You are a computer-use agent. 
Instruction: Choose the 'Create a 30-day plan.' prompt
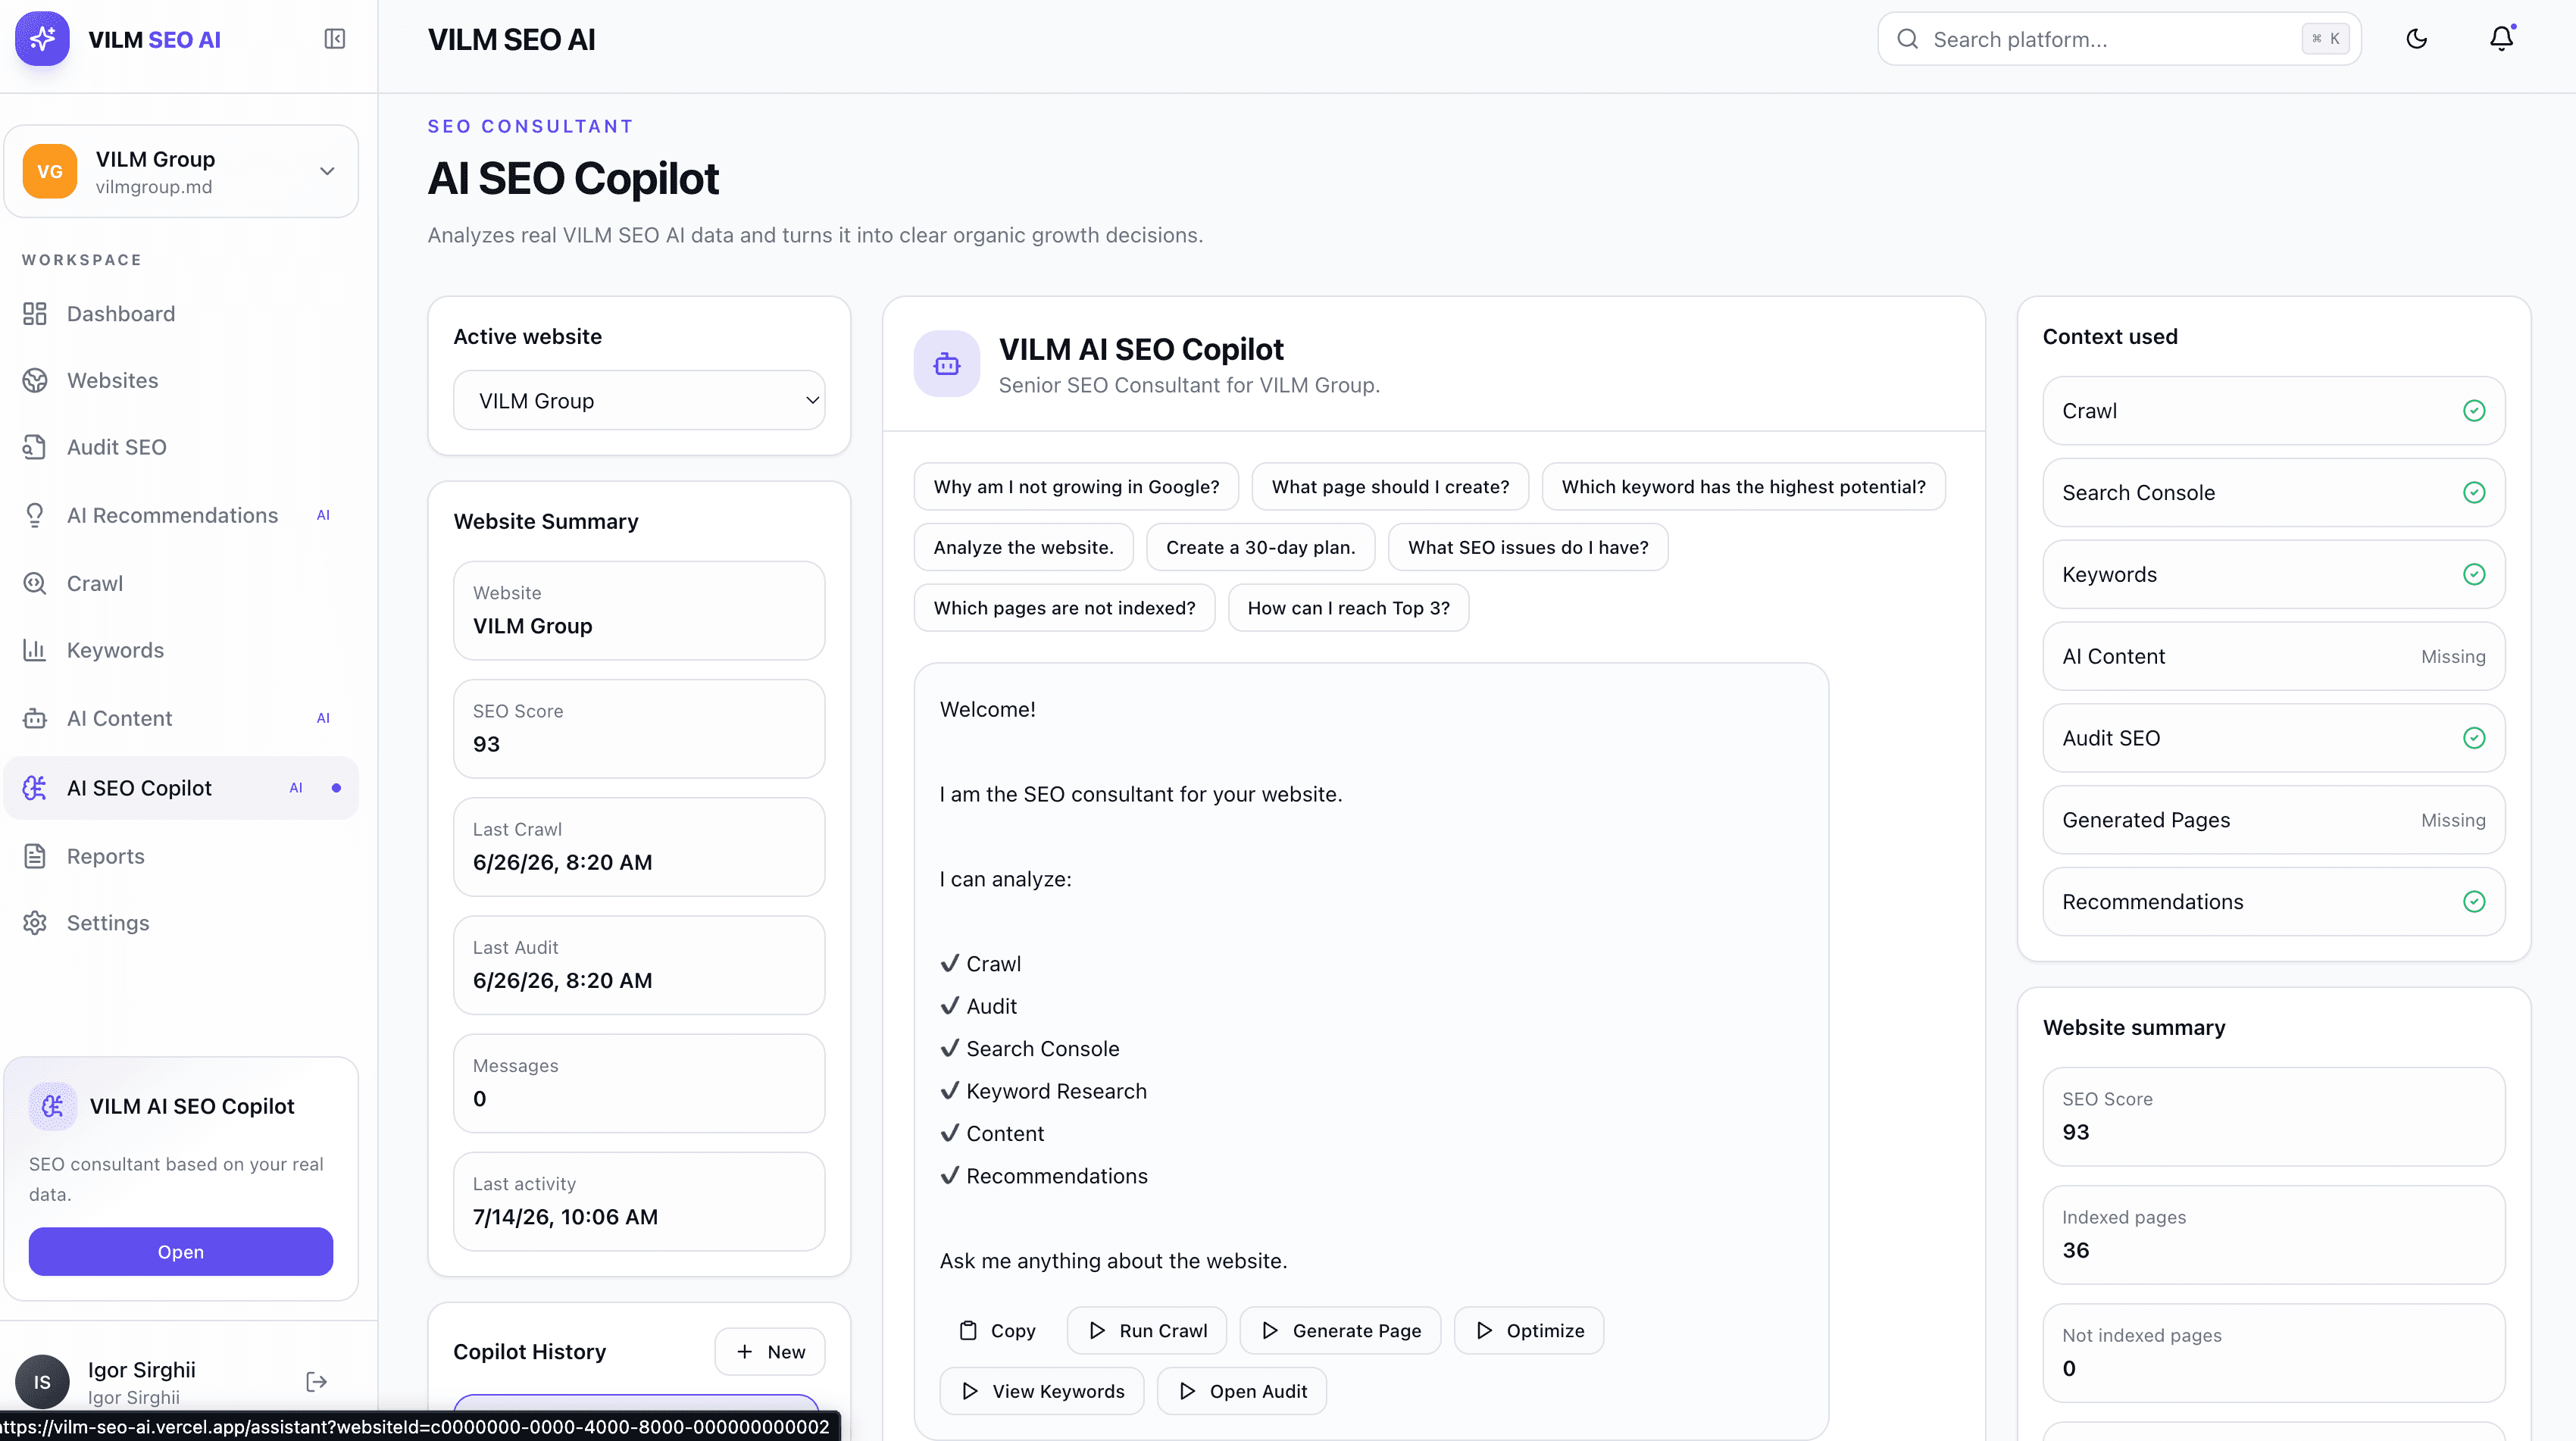[x=1260, y=548]
